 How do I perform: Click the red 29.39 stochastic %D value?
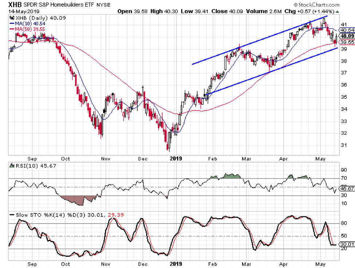(x=116, y=215)
